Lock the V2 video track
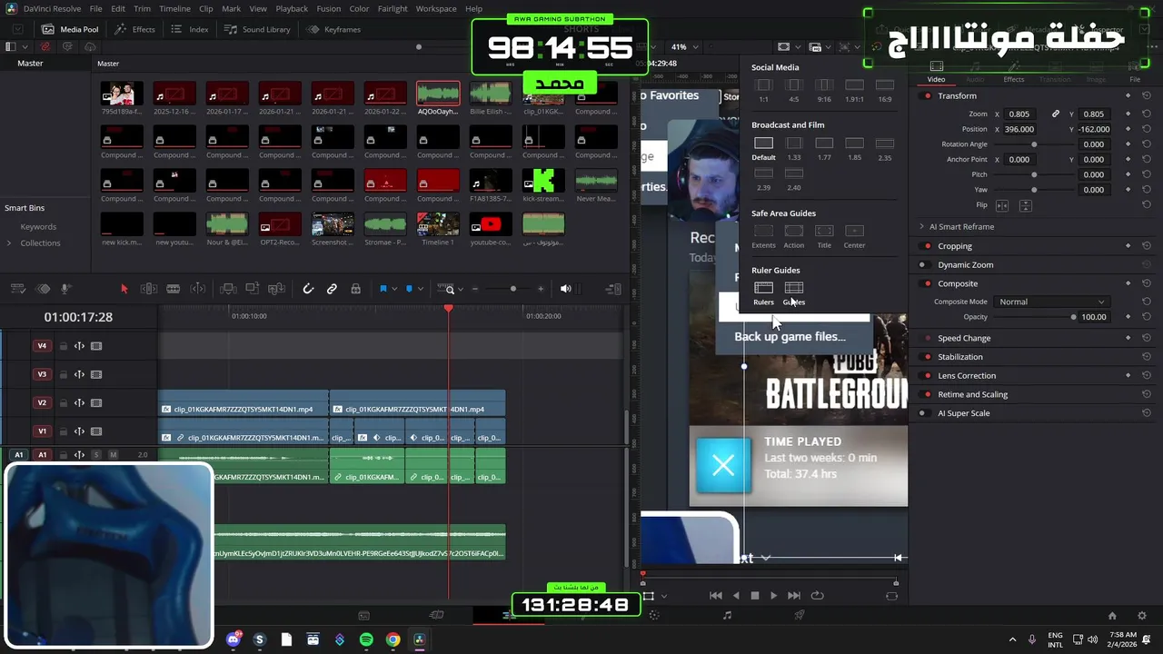This screenshot has width=1163, height=654. tap(64, 403)
